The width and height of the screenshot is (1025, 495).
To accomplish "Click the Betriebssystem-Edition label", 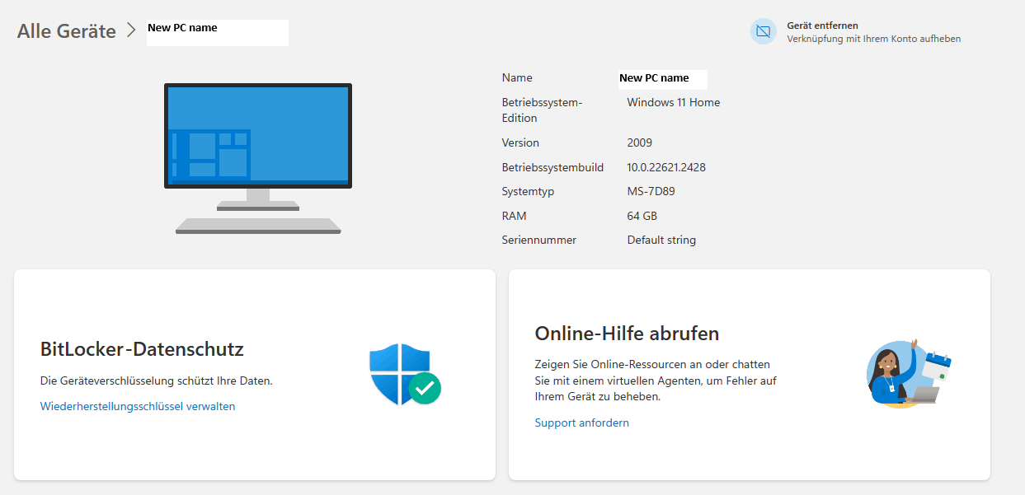I will click(543, 110).
